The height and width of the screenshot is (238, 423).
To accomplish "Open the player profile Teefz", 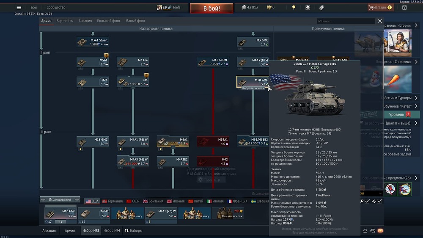I will point(169,8).
